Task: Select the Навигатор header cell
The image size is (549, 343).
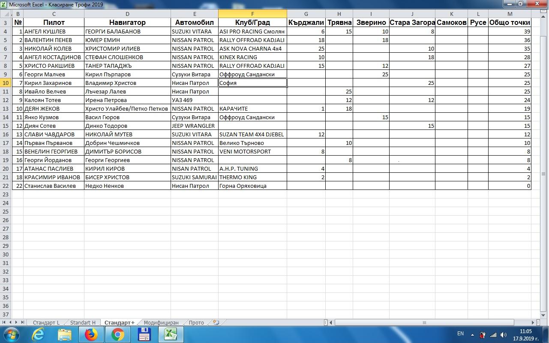Action: tap(127, 22)
